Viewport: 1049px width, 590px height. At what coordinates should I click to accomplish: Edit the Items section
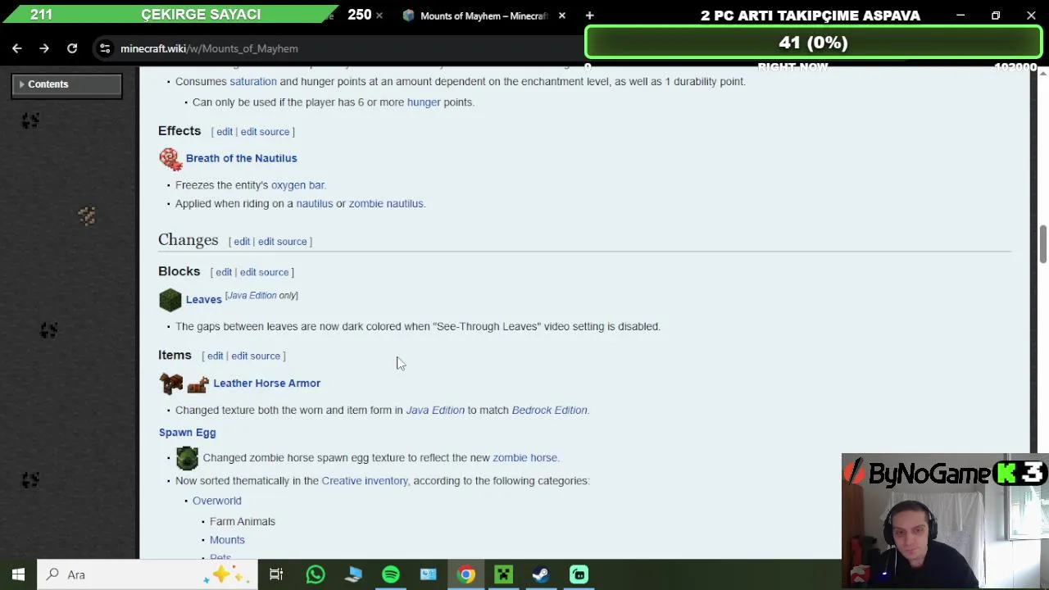215,356
